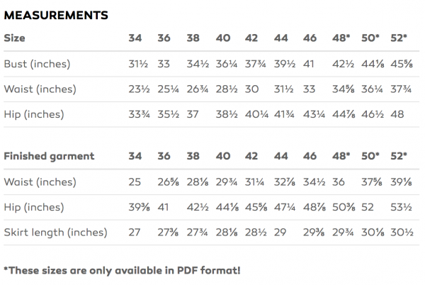Select the body waist value for size 42
Viewport: 425px width, 285px height.
[x=251, y=89]
